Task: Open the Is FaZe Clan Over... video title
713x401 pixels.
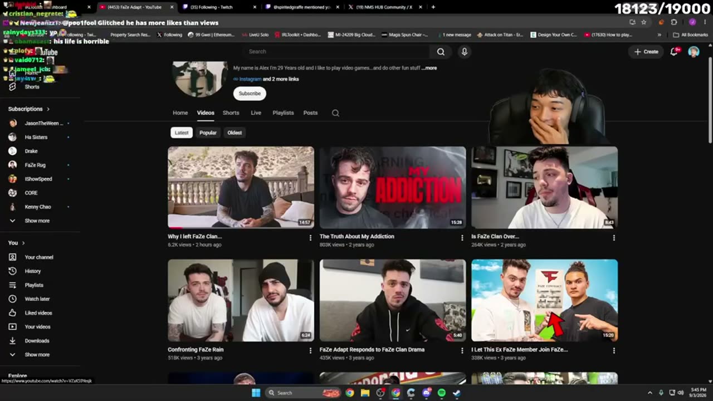Action: [x=495, y=237]
